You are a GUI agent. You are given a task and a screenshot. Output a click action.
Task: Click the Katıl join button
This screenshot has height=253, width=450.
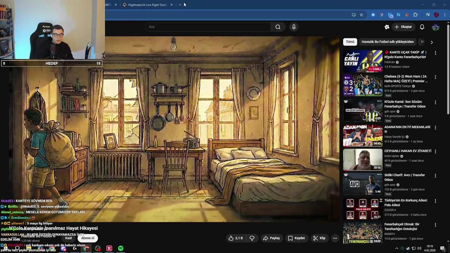(69, 238)
